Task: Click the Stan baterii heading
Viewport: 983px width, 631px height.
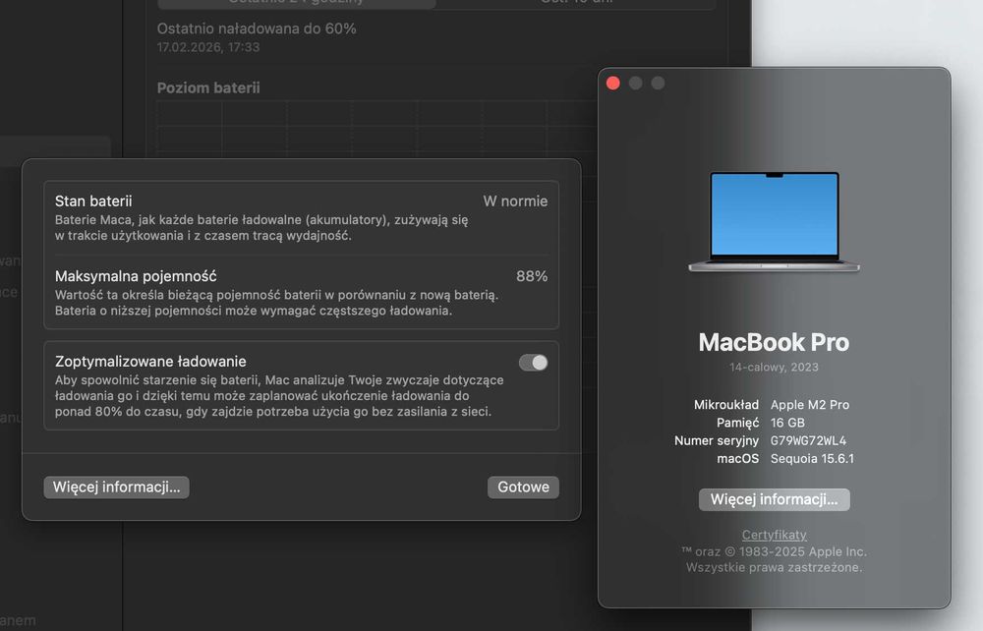Action: pyautogui.click(x=93, y=201)
